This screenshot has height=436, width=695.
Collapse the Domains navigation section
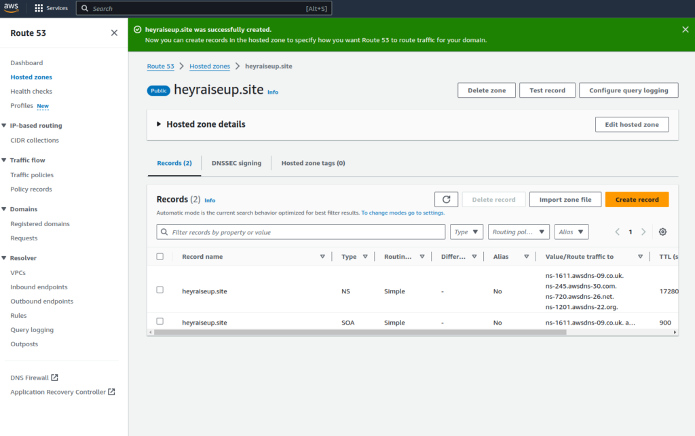point(4,209)
